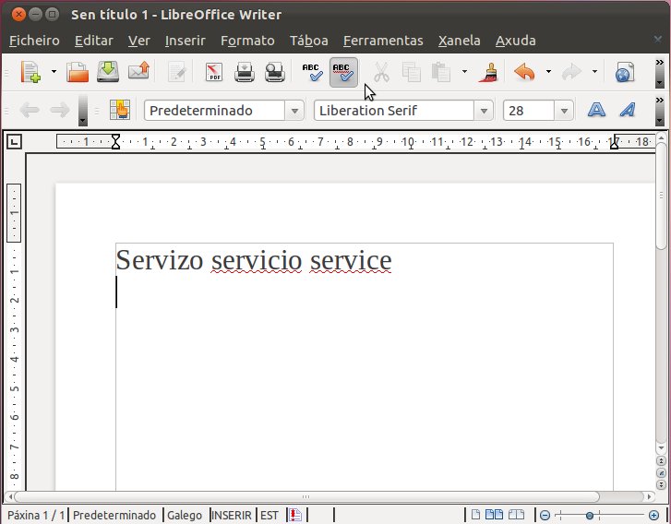
Task: Toggle the INSERIR insert mode field
Action: (232, 515)
